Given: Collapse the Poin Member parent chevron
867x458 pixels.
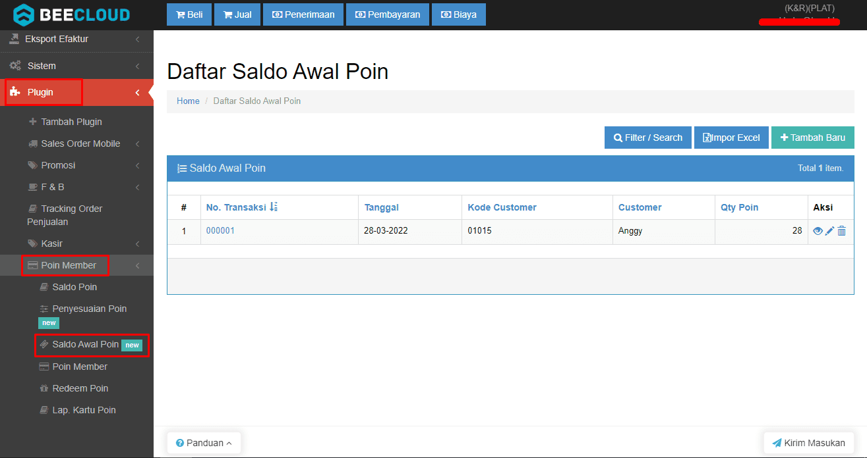Looking at the screenshot, I should click(x=137, y=266).
